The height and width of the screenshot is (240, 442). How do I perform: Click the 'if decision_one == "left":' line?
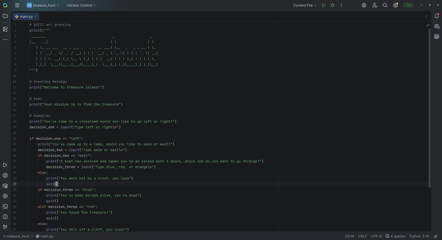pyautogui.click(x=56, y=138)
